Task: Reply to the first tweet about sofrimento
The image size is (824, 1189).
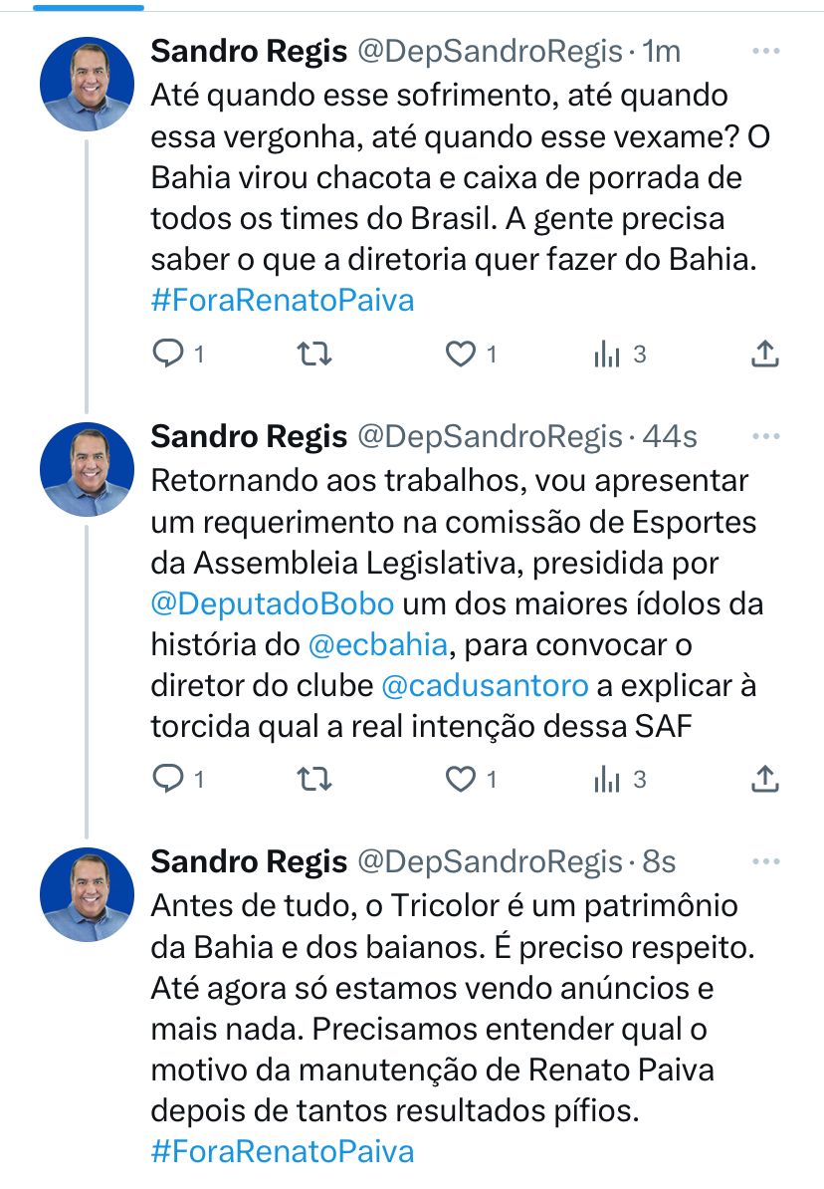Action: [x=167, y=354]
